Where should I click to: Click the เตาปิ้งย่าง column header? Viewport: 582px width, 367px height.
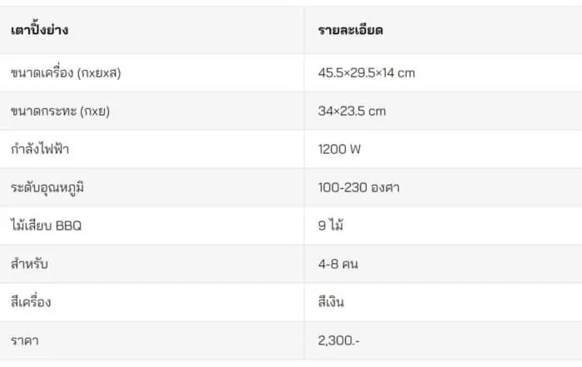(39, 30)
